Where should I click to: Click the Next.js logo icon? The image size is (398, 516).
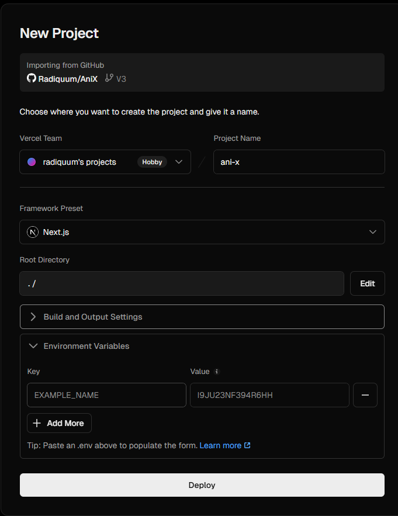click(x=33, y=232)
